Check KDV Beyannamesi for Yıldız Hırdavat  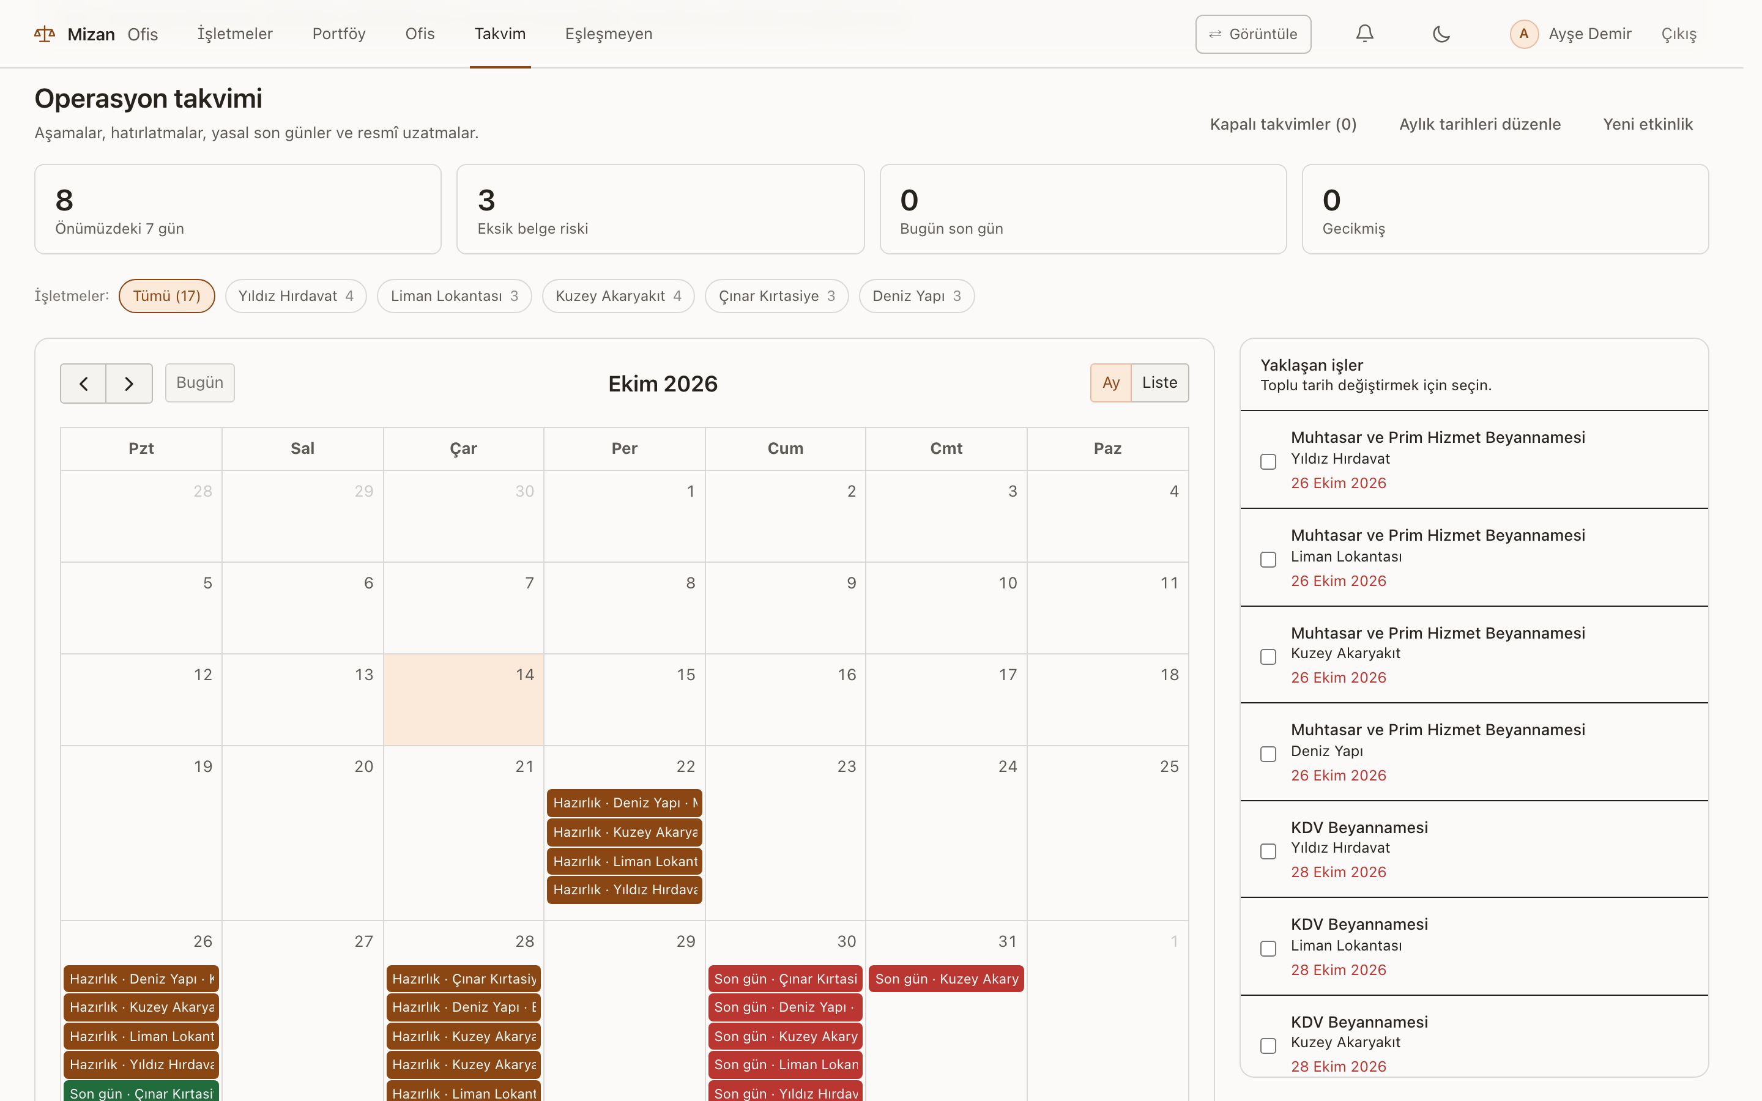(x=1268, y=851)
